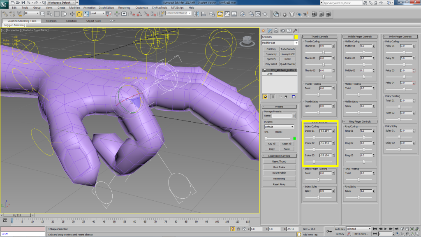Select the Rotate tool in main toolbar

click(79, 14)
